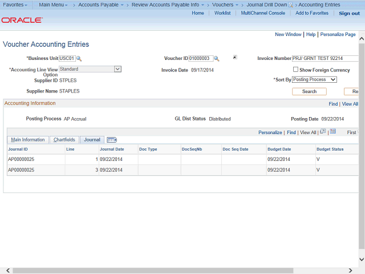The height and width of the screenshot is (274, 365).
Task: Click the small icon beside Voucher ID
Action: click(x=235, y=57)
